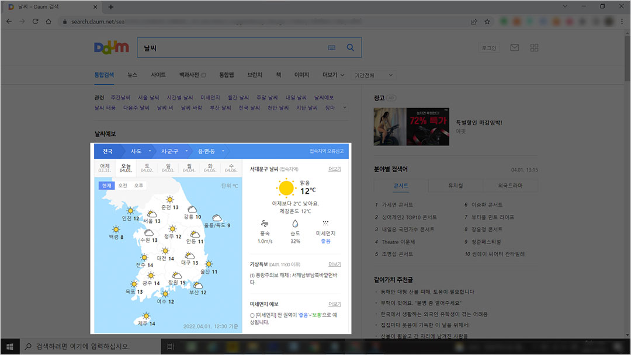Click the 접속지역 오류신고 link
The height and width of the screenshot is (355, 631).
point(327,151)
